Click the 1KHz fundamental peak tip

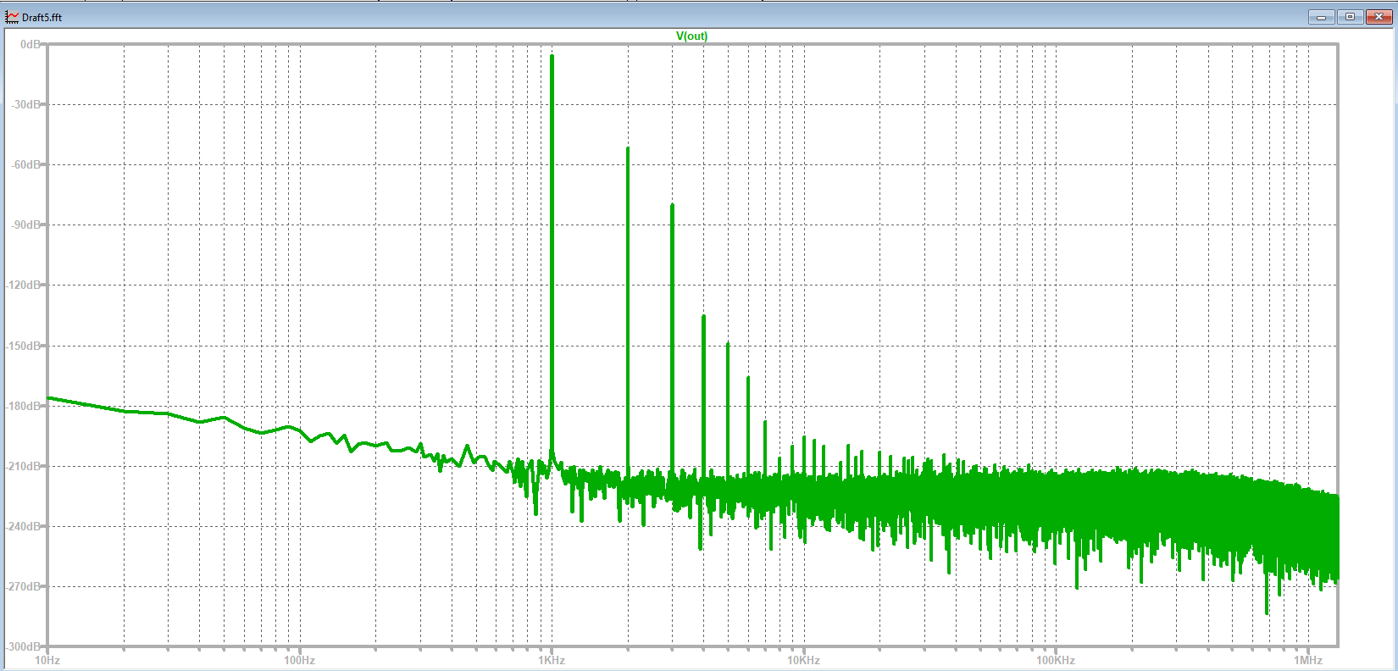tap(552, 57)
